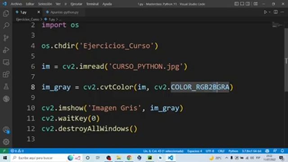The width and height of the screenshot is (288, 162).
Task: Open the editor More Actions ellipsis
Action: (x=282, y=12)
